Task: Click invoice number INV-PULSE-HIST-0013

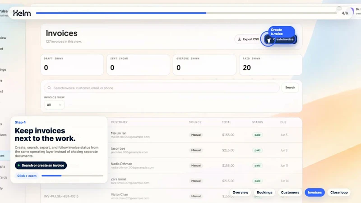Action: pyautogui.click(x=61, y=196)
